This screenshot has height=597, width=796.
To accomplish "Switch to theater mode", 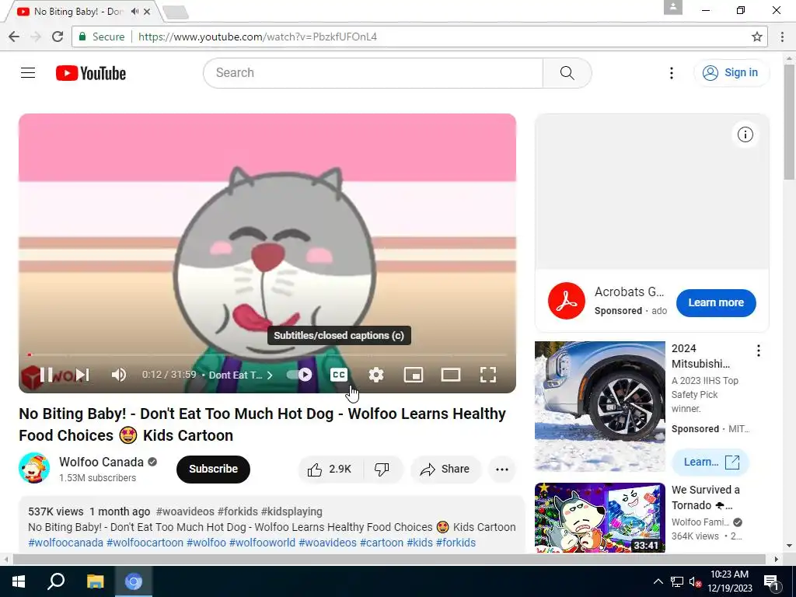I will 451,375.
